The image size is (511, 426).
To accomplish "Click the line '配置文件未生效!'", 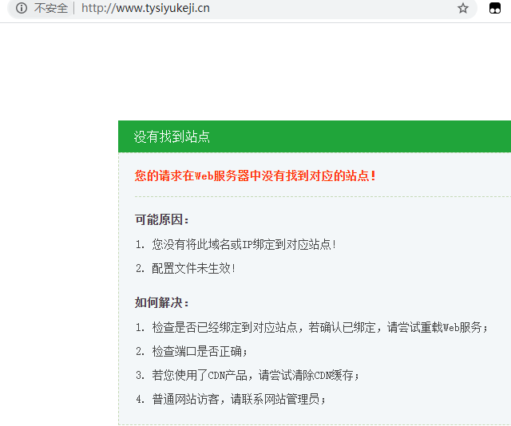I will pos(193,268).
